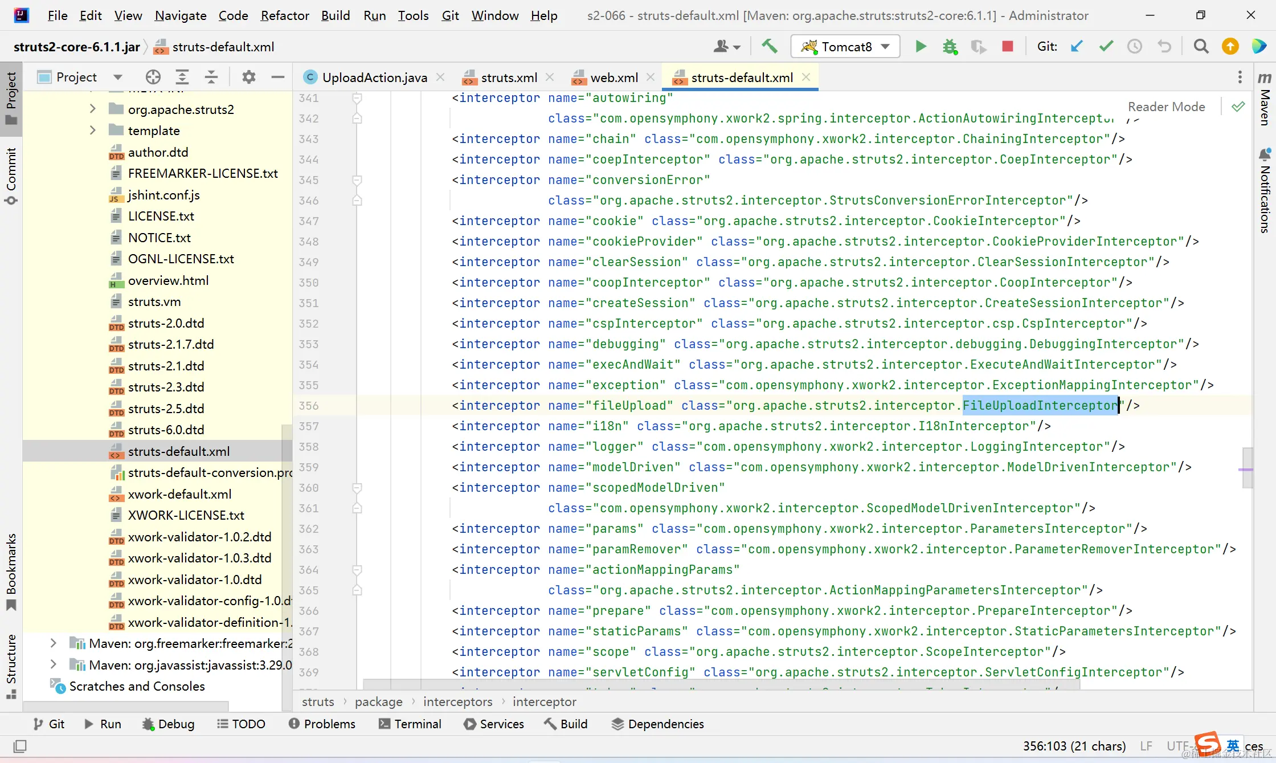Switch to UploadAction.java tab
Viewport: 1276px width, 763px height.
pyautogui.click(x=374, y=77)
